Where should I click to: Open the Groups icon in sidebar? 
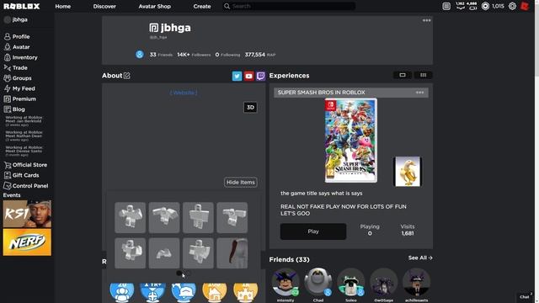click(8, 78)
